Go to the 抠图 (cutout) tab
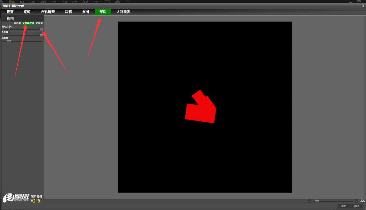Image resolution: width=366 pixels, height=210 pixels. [x=86, y=12]
